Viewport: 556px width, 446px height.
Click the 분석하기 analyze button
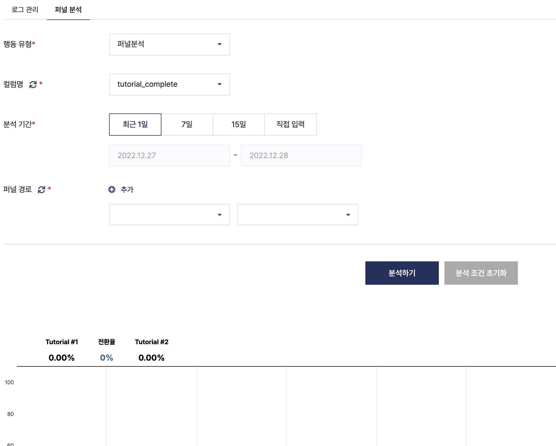pyautogui.click(x=402, y=273)
